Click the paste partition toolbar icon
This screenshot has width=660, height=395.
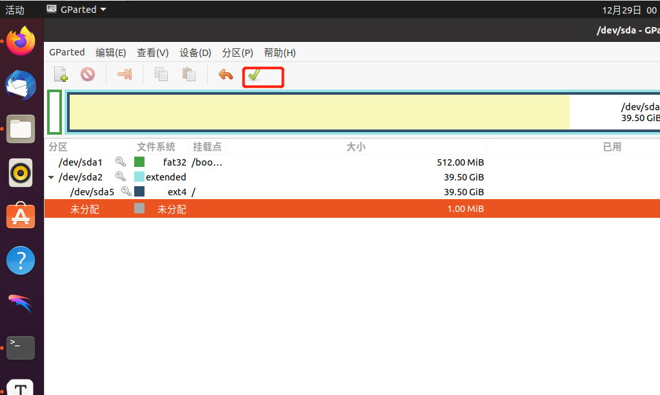pos(189,75)
